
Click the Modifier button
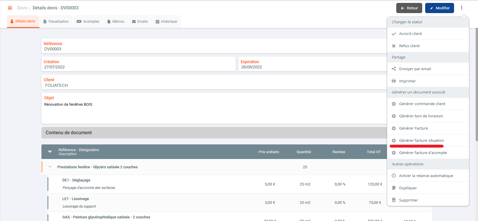(x=439, y=8)
